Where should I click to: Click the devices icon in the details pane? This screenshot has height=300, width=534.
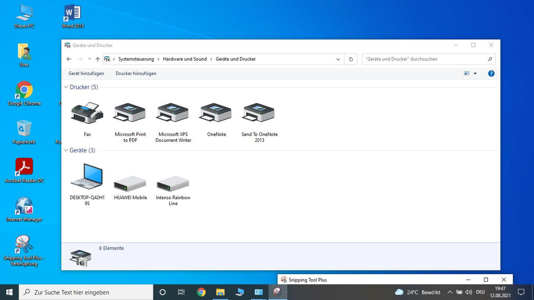[x=80, y=258]
